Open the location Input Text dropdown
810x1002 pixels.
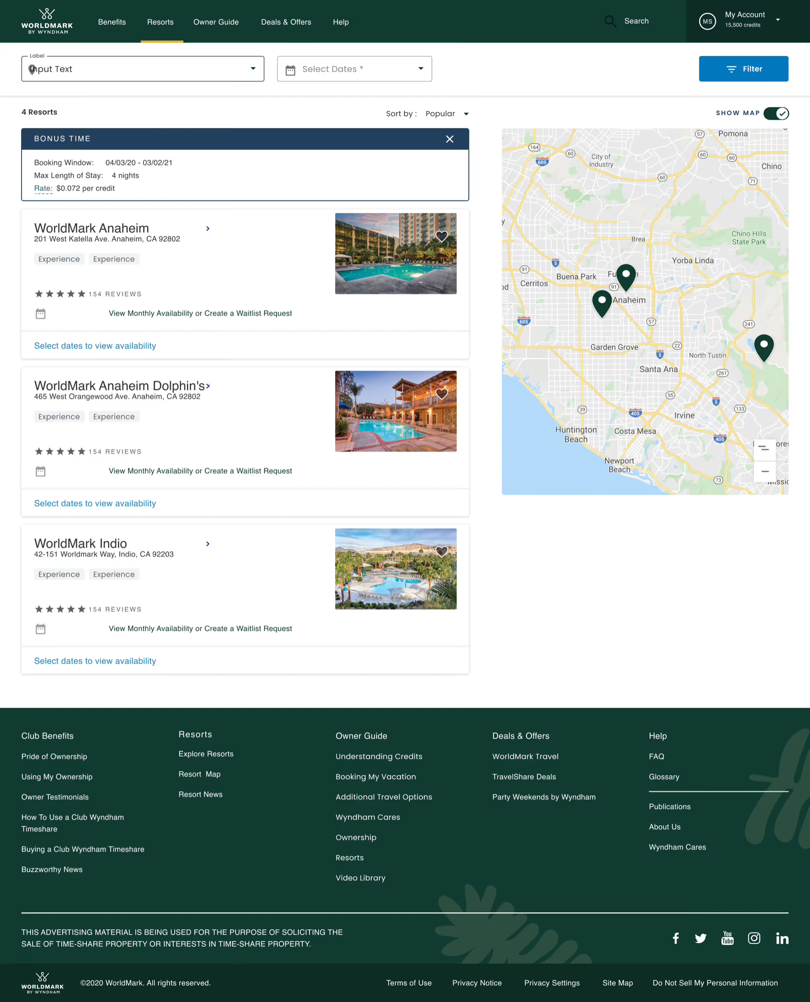[143, 69]
